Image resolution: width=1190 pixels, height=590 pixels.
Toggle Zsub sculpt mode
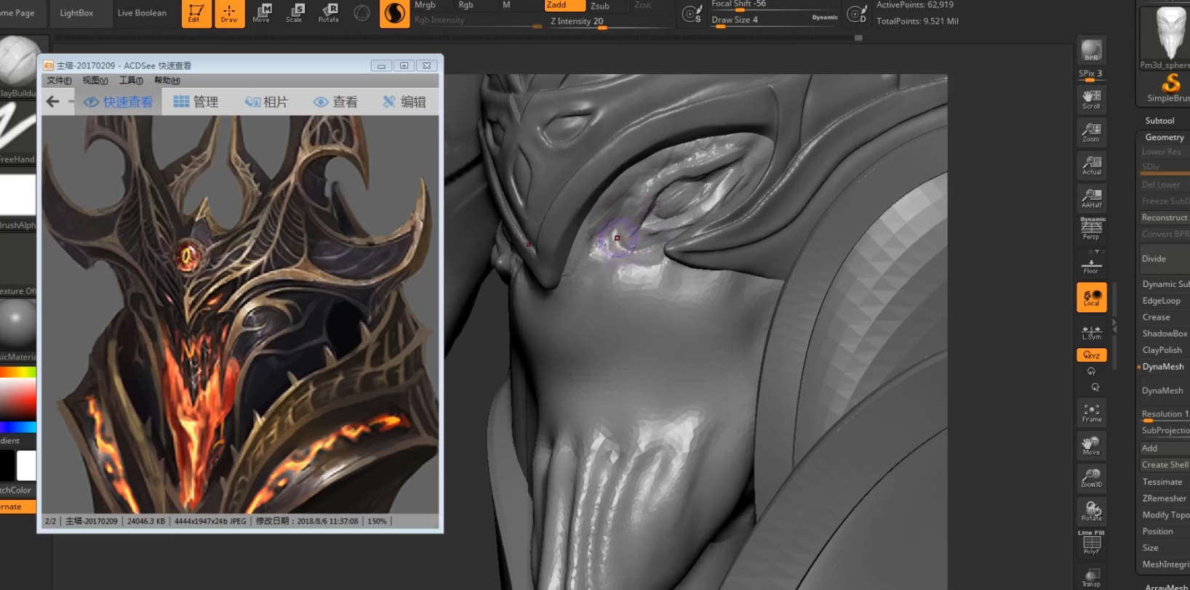[x=600, y=5]
